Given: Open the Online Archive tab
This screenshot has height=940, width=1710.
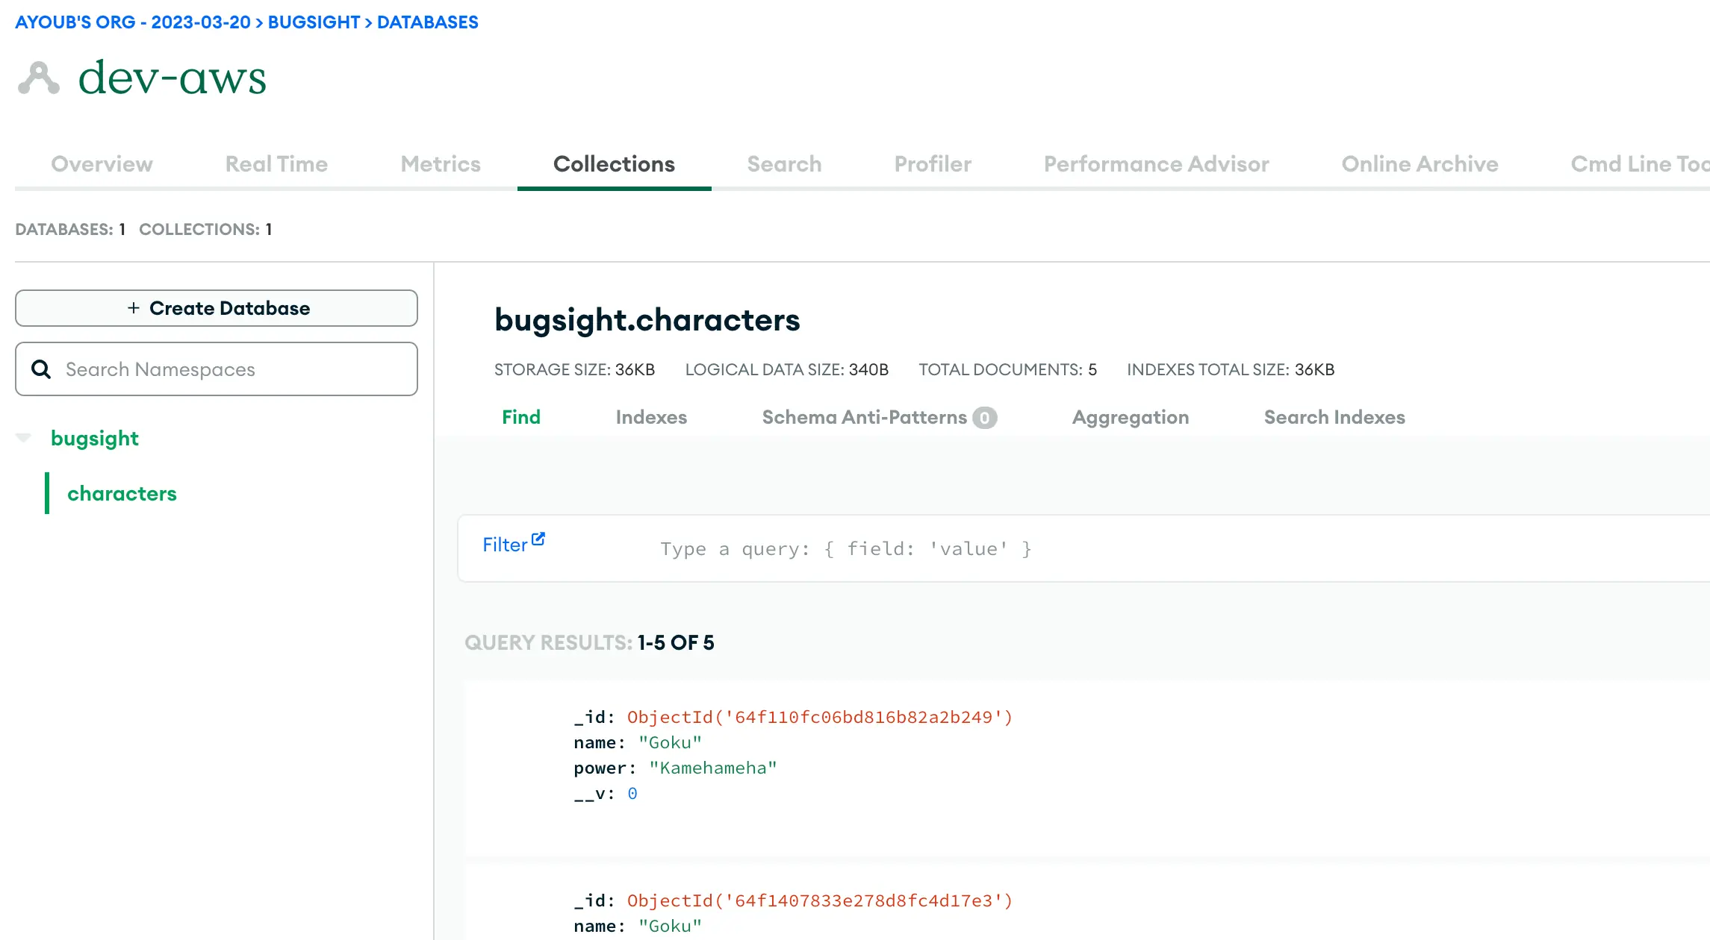Looking at the screenshot, I should 1420,164.
